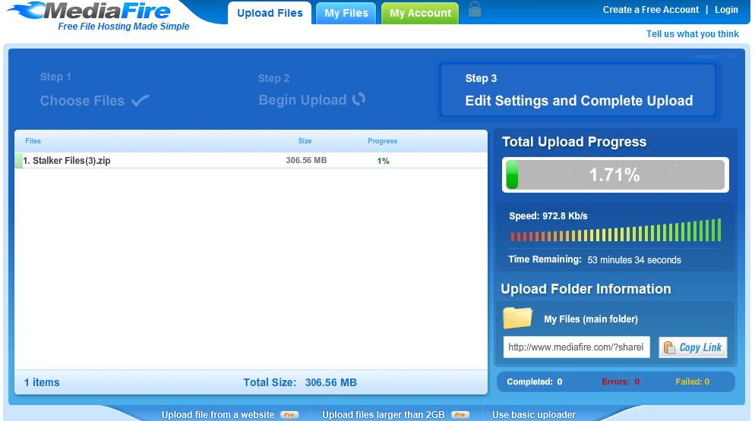755x421 pixels.
Task: Click the Tell us what you think link
Action: click(x=693, y=34)
